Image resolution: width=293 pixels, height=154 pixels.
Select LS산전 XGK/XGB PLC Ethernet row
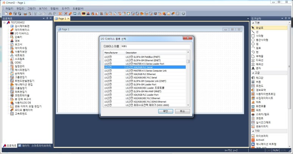click(145, 74)
